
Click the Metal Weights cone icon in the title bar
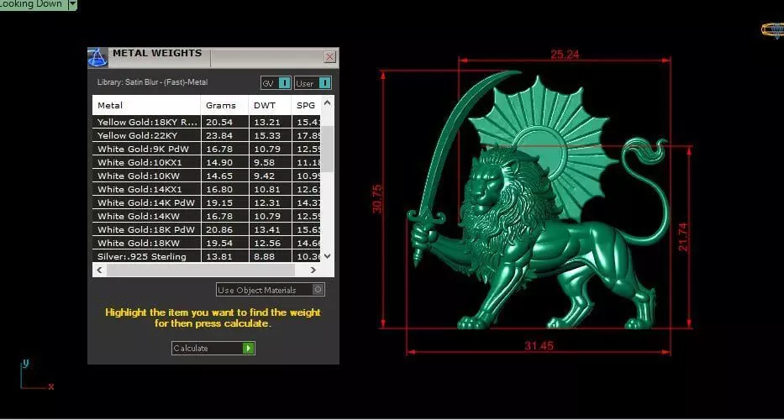(97, 57)
